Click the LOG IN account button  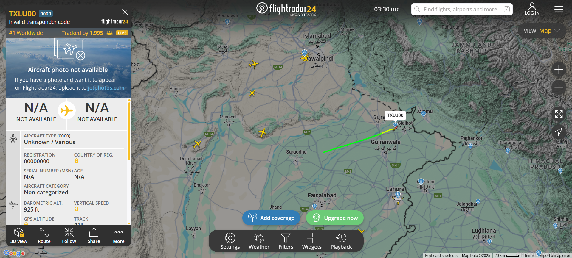[532, 9]
